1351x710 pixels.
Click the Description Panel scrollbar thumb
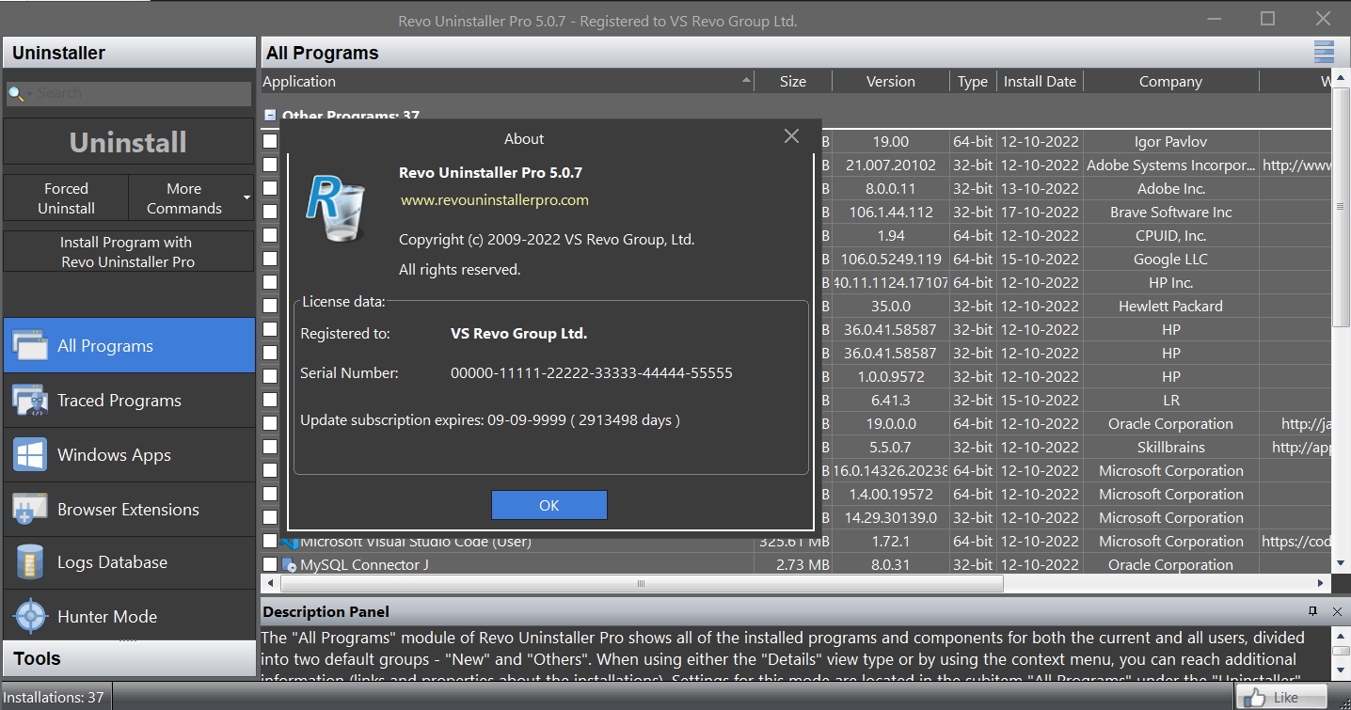point(1341,652)
